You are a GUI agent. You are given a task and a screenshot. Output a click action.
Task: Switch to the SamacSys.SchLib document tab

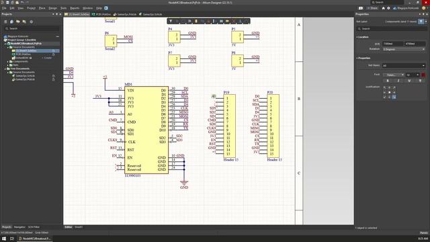150,14
